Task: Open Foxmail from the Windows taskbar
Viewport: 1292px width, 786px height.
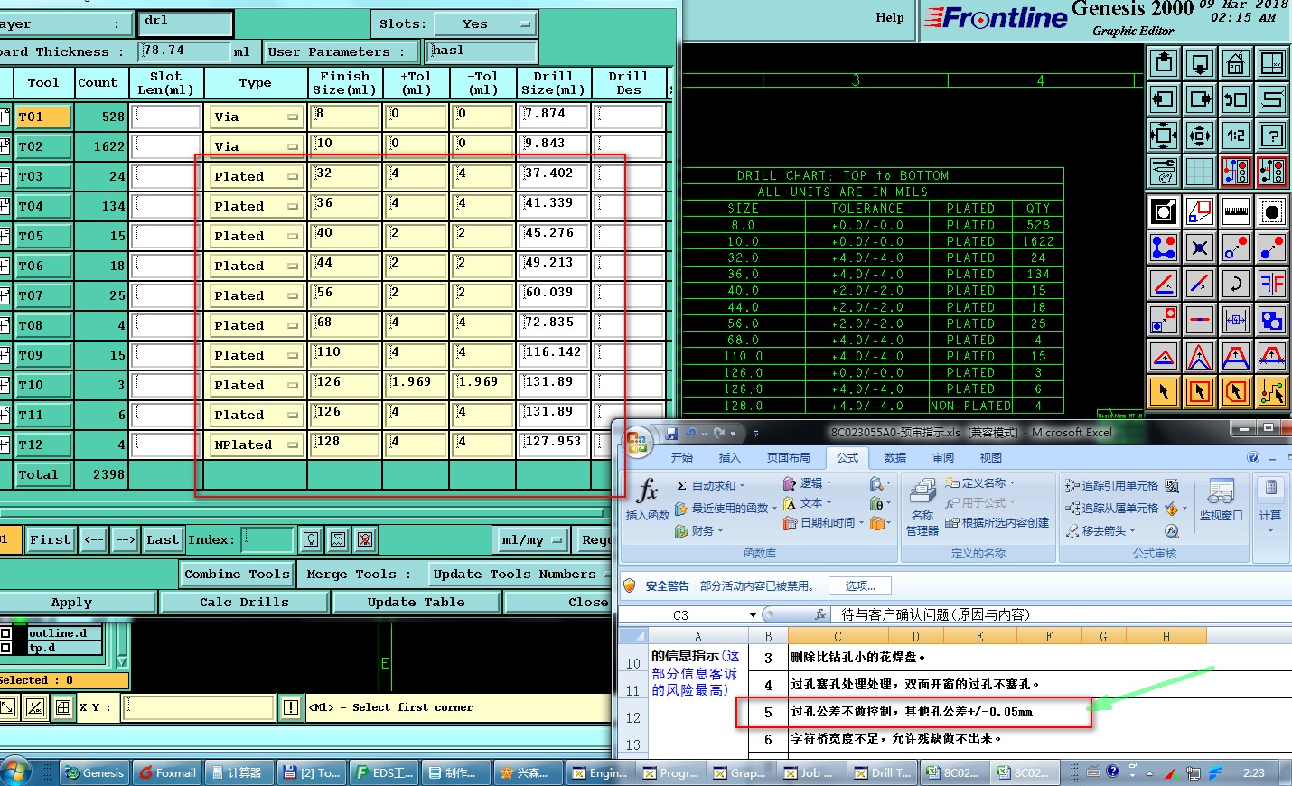Action: tap(167, 772)
